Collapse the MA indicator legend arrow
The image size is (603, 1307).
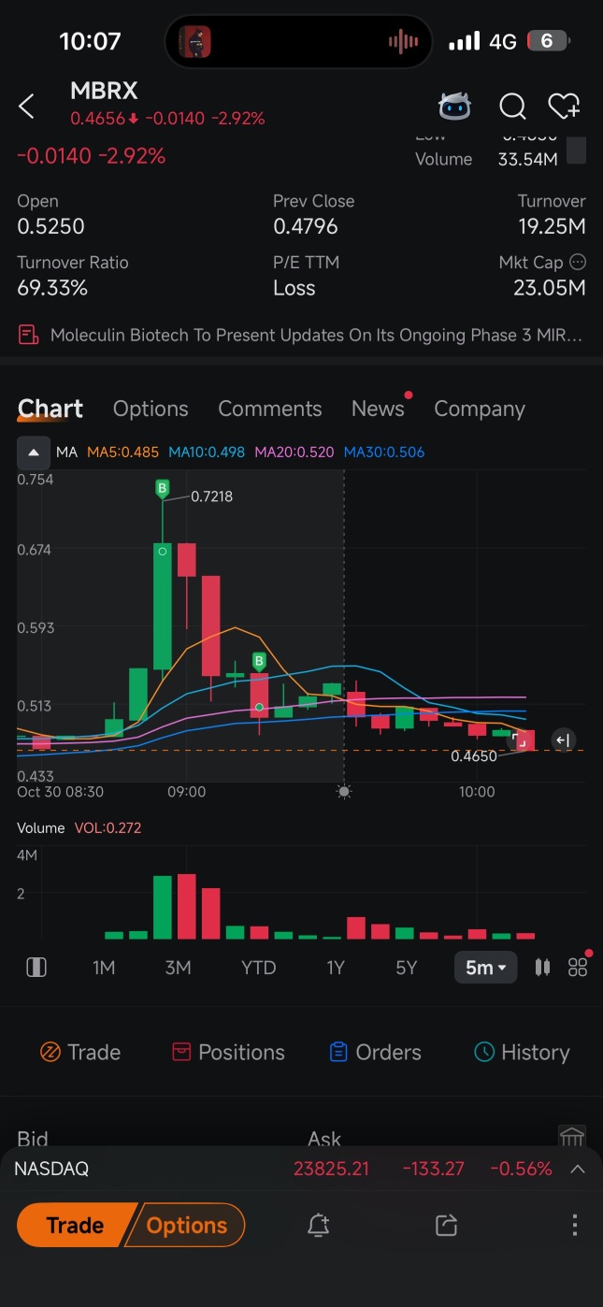click(34, 452)
